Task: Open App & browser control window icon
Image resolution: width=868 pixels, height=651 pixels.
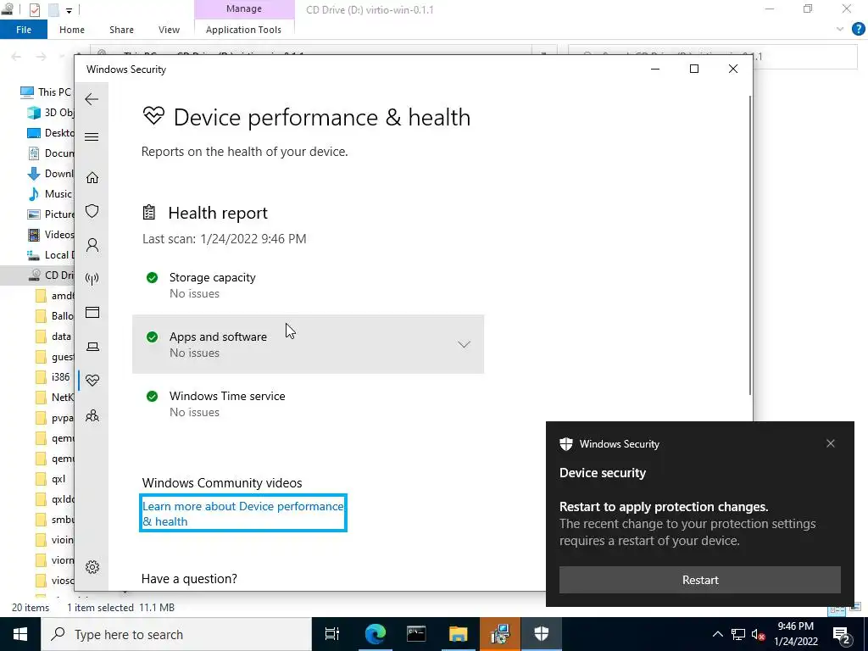Action: [92, 312]
